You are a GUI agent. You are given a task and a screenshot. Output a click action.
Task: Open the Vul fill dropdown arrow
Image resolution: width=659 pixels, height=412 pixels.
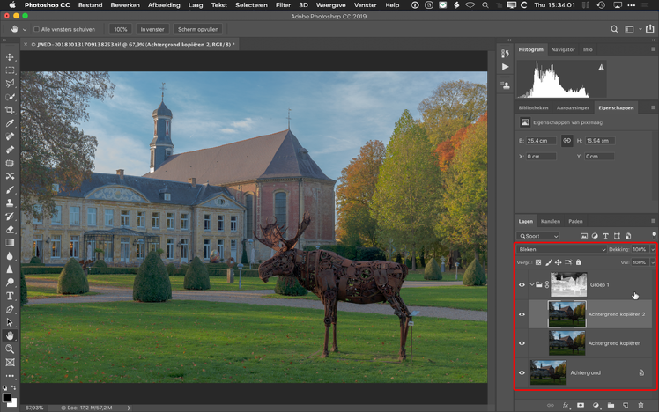tap(653, 262)
